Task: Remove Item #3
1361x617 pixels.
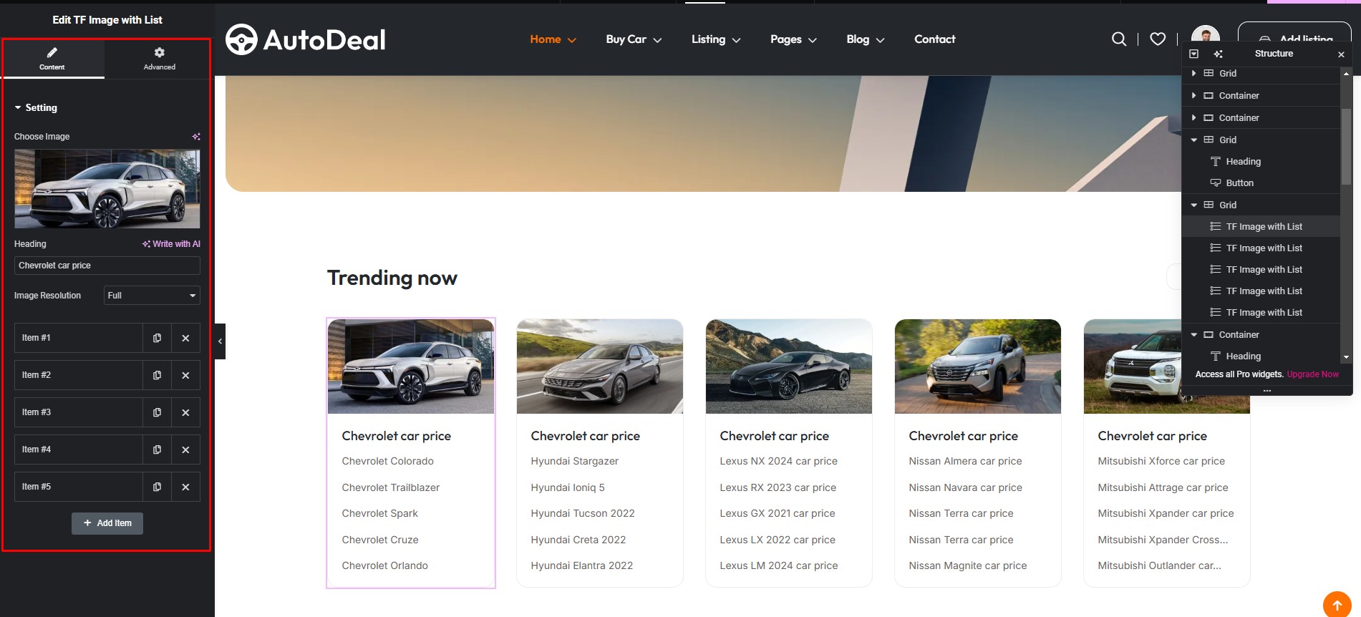Action: (185, 412)
